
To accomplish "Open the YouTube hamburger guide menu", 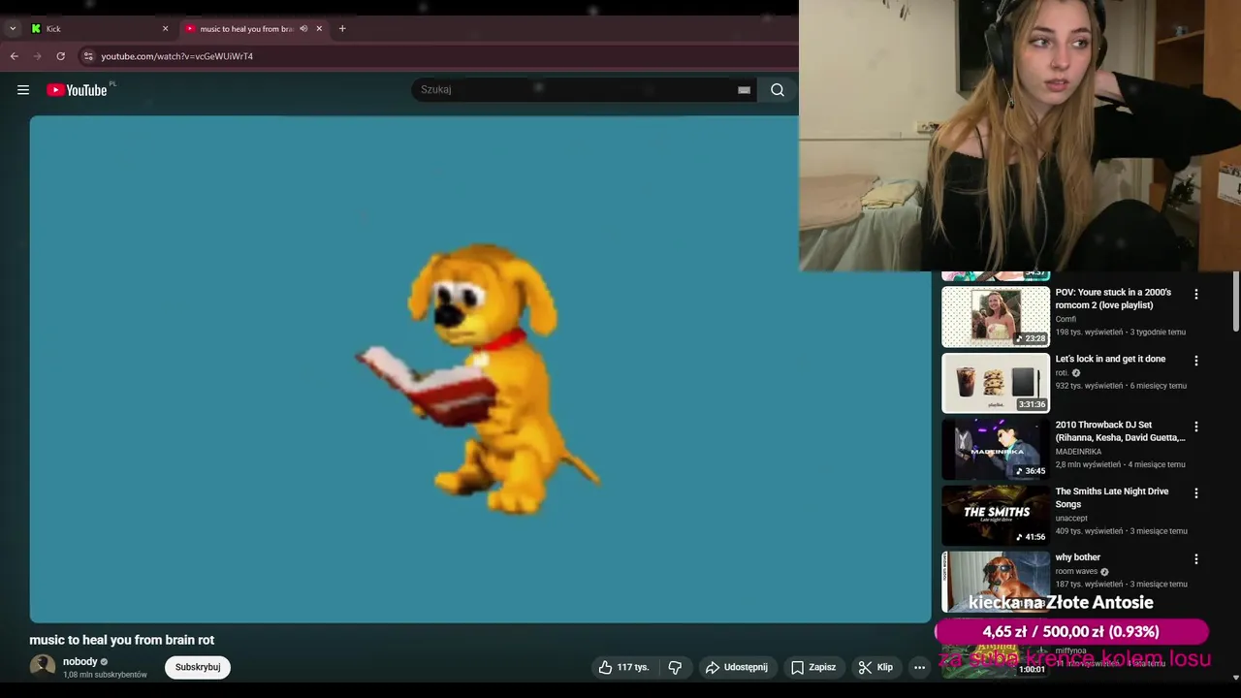I will (23, 90).
